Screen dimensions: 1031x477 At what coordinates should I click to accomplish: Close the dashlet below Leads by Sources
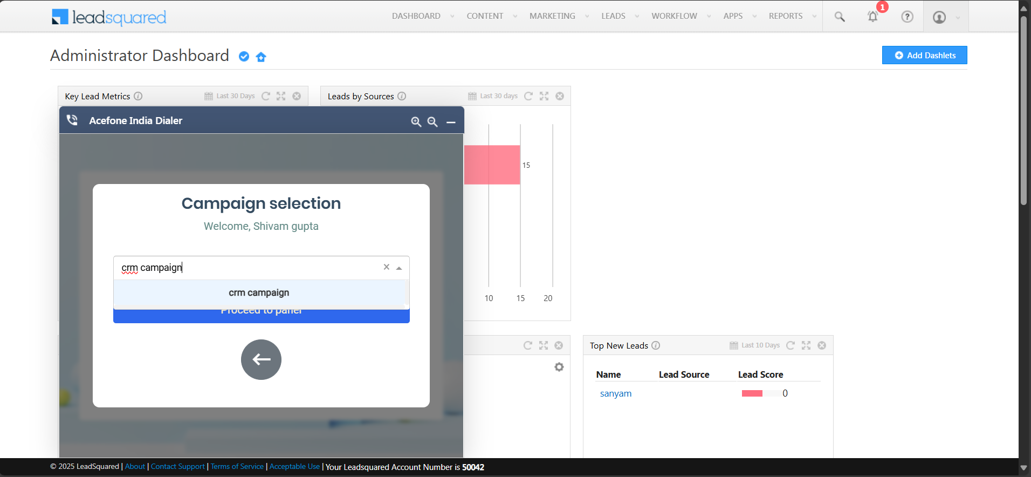[559, 345]
